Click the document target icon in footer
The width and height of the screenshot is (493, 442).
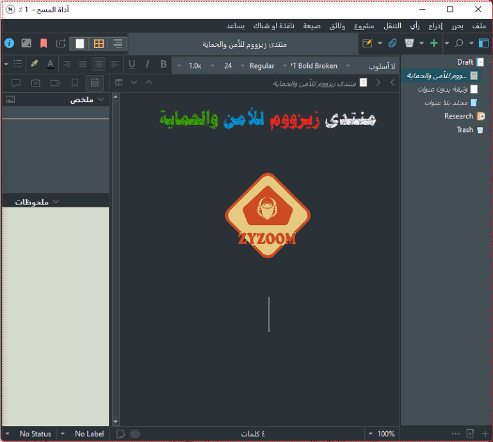135,434
